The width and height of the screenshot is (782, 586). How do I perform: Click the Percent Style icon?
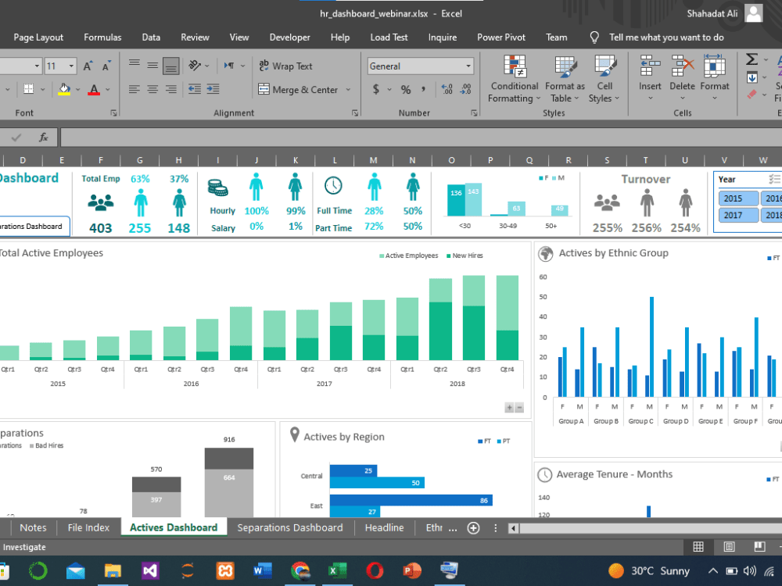pyautogui.click(x=404, y=89)
